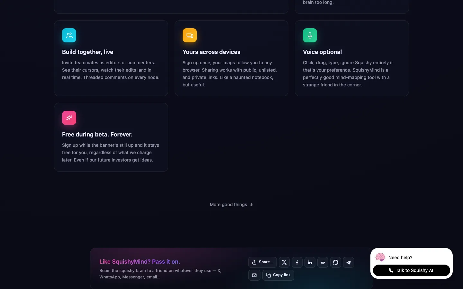
Task: Share on X (Twitter)
Action: pos(284,262)
